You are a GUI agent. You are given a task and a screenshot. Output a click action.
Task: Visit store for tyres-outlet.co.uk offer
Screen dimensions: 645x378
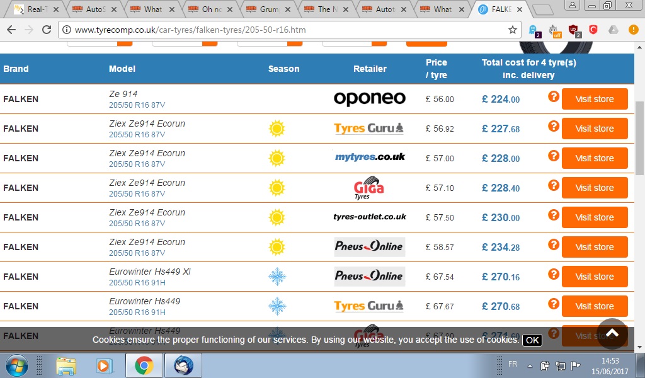click(595, 217)
